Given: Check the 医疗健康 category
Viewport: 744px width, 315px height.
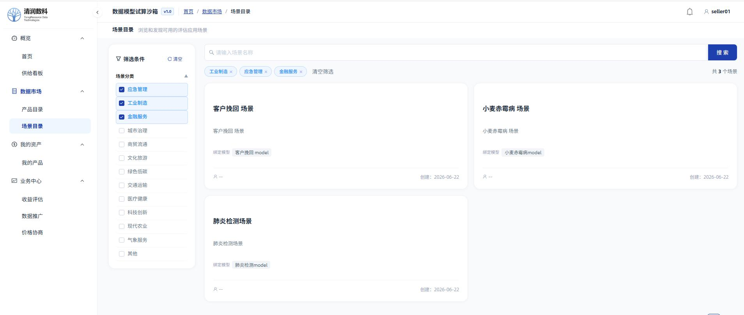Looking at the screenshot, I should click(122, 199).
